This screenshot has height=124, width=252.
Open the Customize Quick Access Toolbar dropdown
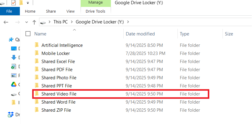(28, 3)
